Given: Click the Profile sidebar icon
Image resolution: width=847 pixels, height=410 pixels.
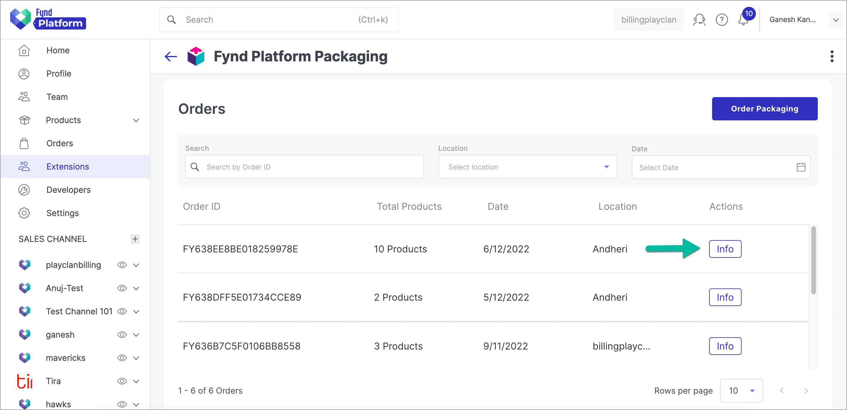Looking at the screenshot, I should [24, 74].
